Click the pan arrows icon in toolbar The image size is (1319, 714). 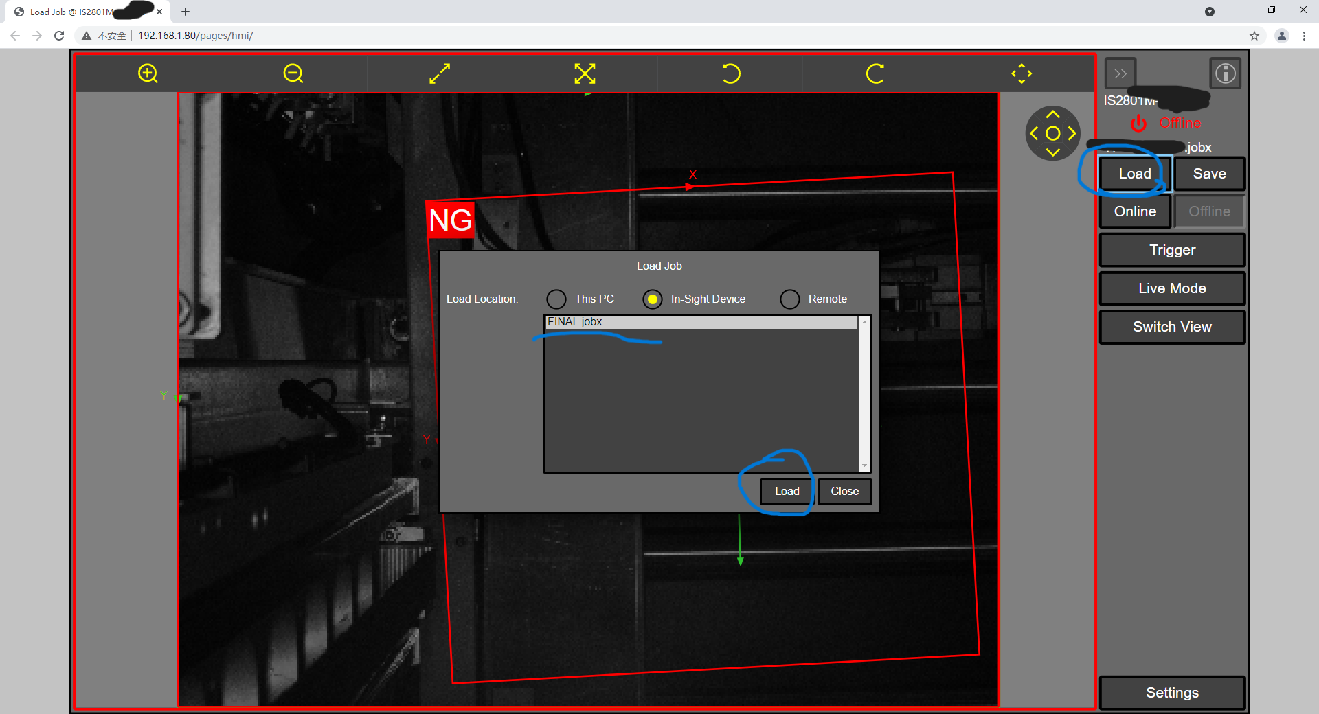[x=1022, y=73]
